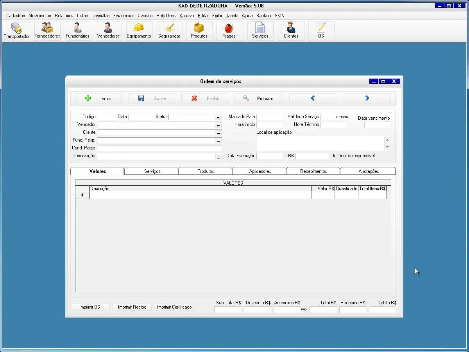The width and height of the screenshot is (469, 352).
Task: Open the OS notepad icon
Action: (x=321, y=31)
